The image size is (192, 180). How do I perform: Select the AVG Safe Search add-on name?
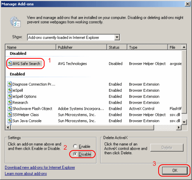(26, 64)
